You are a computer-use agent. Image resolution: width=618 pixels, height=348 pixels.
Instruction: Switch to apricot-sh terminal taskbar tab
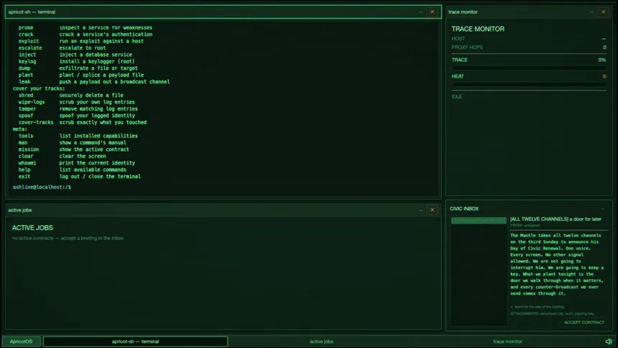[135, 342]
